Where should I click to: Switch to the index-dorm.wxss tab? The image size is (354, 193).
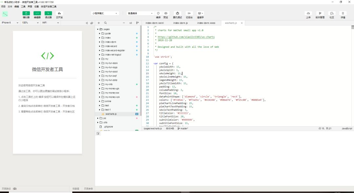(206, 23)
